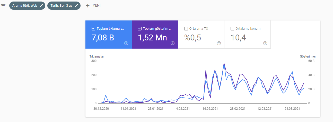Edit the Arama türü: Web pencil icon

pos(41,6)
